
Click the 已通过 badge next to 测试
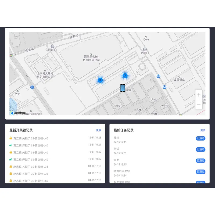pos(200,149)
